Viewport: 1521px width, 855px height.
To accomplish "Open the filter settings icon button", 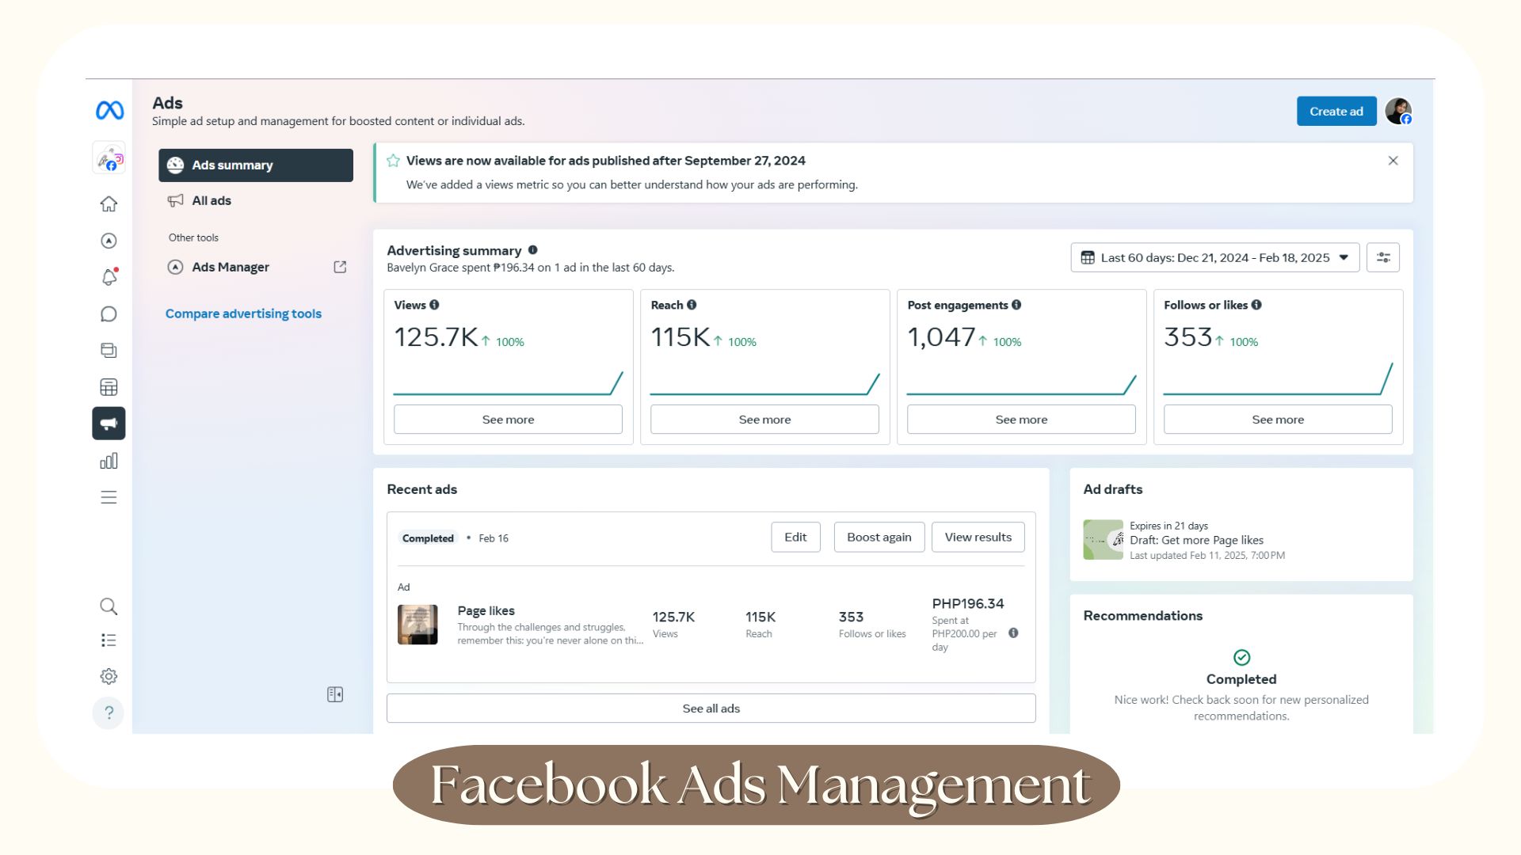I will [1383, 257].
